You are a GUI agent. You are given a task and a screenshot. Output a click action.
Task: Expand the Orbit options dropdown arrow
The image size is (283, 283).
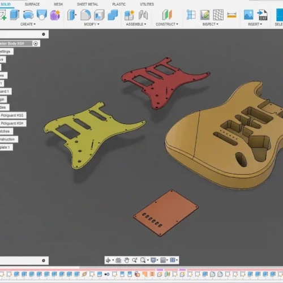point(113,260)
